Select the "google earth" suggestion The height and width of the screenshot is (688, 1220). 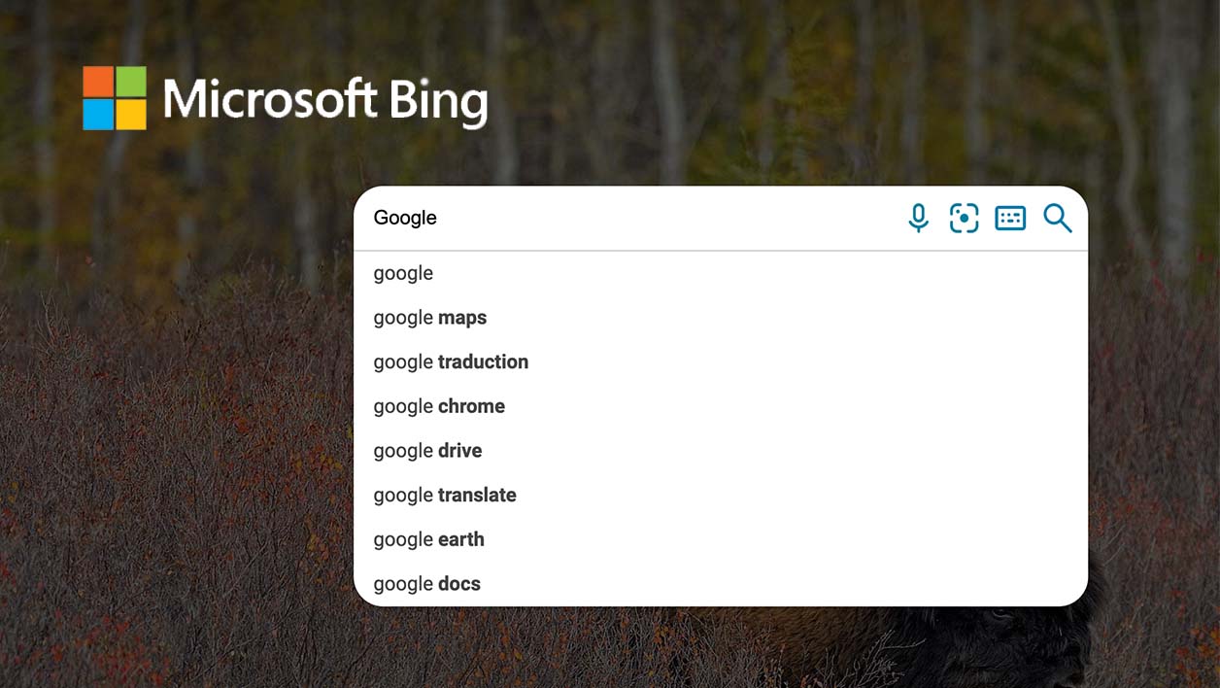(721, 539)
